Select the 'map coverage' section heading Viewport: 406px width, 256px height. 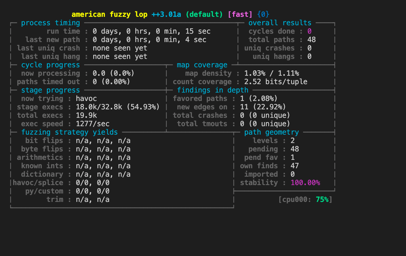[202, 65]
